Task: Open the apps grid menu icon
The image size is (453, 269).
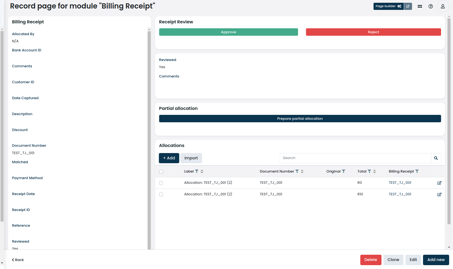Action: [x=420, y=6]
